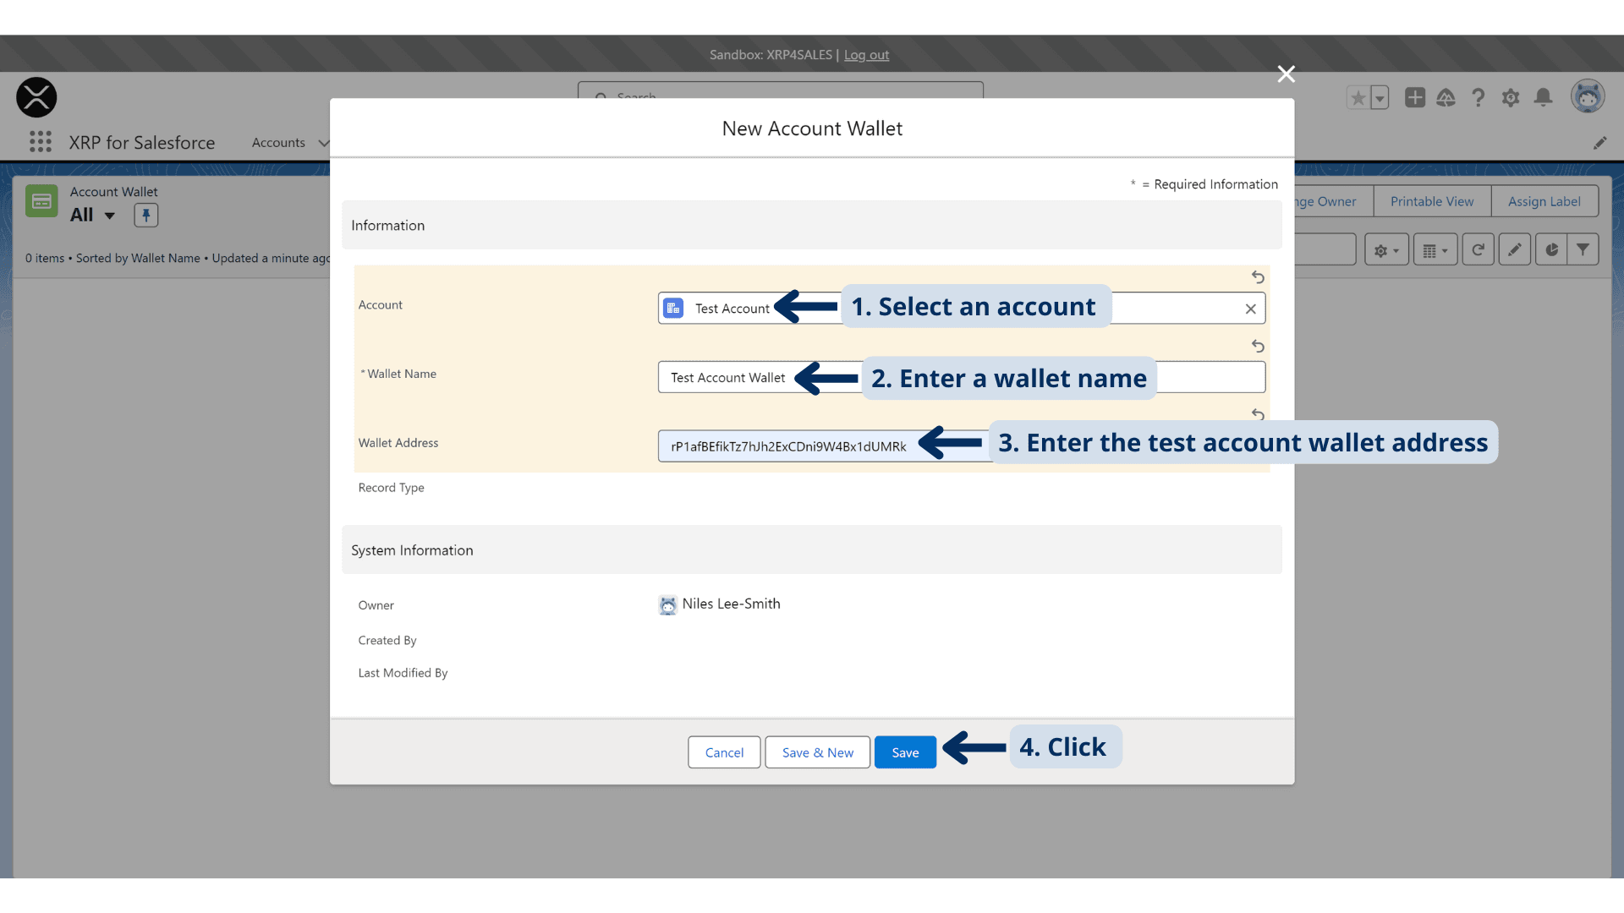
Task: Click the Trailhead guidance center icon
Action: (1446, 98)
